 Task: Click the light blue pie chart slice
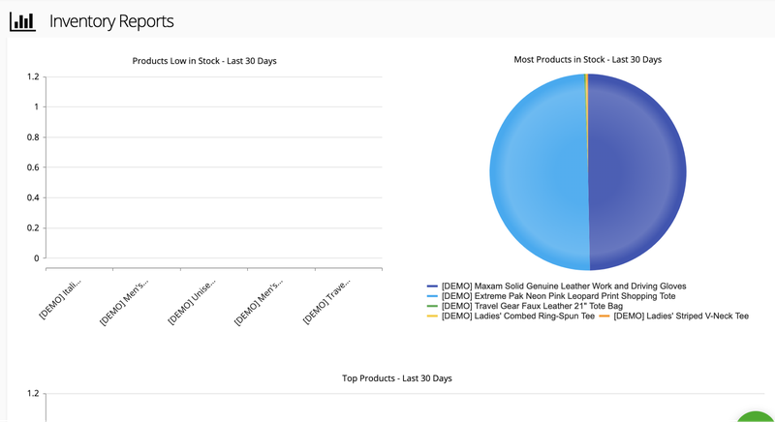pos(539,172)
